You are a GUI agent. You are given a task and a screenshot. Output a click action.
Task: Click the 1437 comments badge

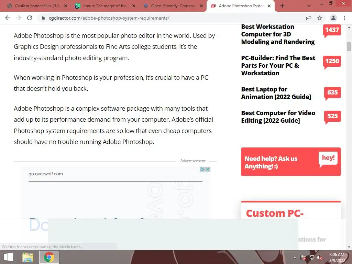(x=332, y=30)
